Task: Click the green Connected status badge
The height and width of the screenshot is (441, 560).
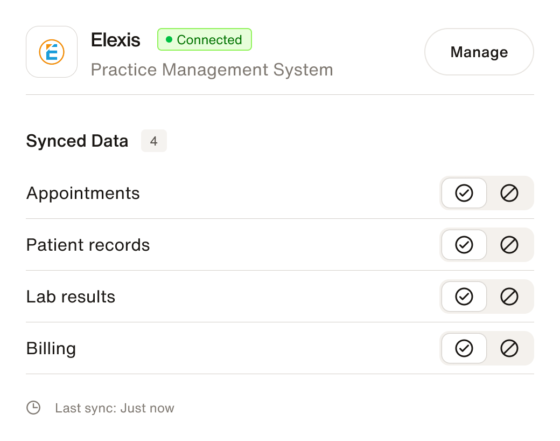Action: click(x=204, y=40)
